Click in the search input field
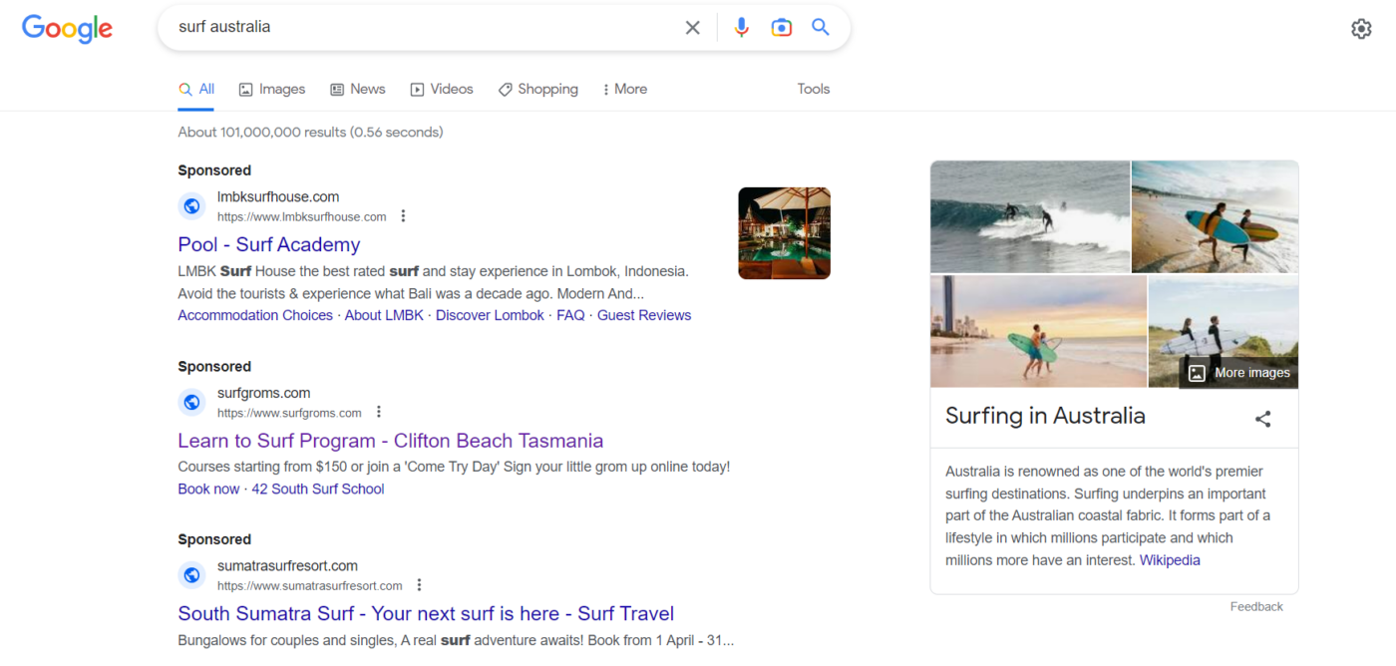Viewport: 1396px width, 666px height. coord(419,28)
